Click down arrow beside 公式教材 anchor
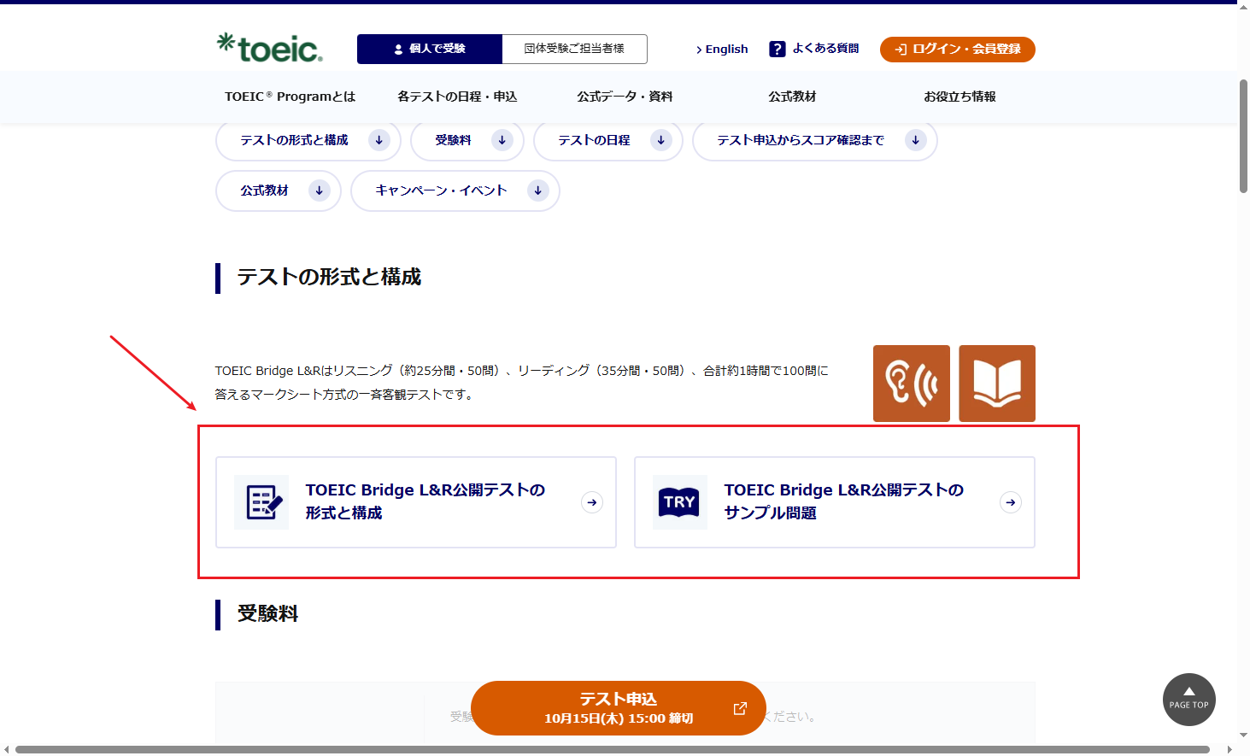This screenshot has height=756, width=1250. pyautogui.click(x=320, y=190)
